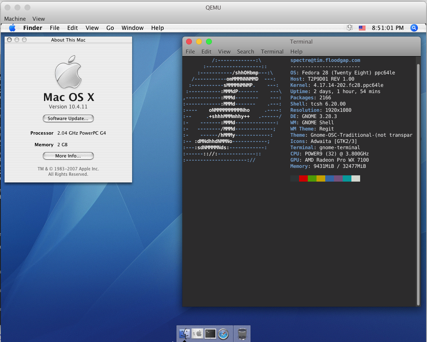Zoom the About This Mac window
Screen dimensions: 427x342
(24, 40)
